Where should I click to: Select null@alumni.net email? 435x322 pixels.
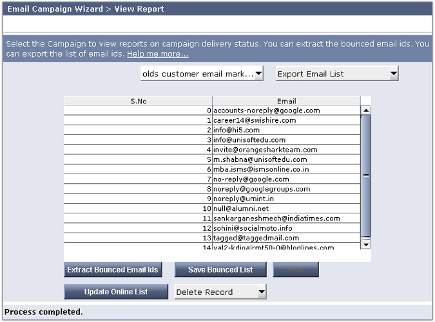[x=287, y=209]
